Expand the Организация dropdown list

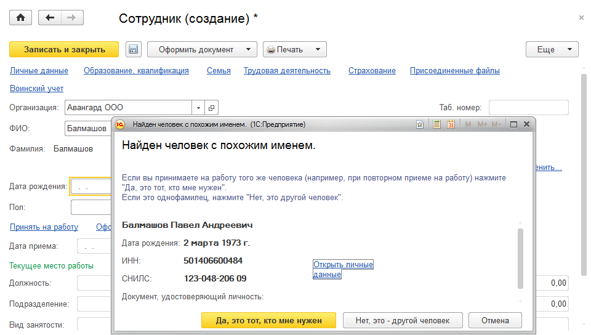[198, 107]
